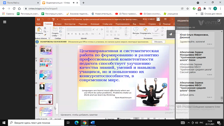Show hidden system tray icons chevron
This screenshot has width=224, height=126.
(x=189, y=123)
